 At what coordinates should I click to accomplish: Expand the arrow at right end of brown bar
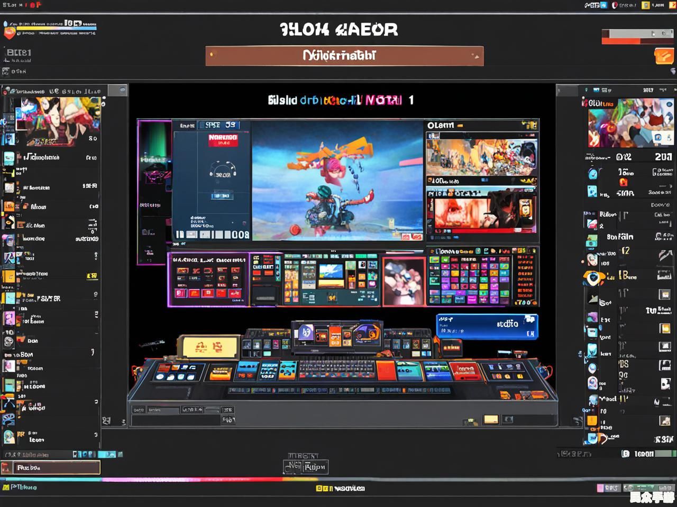coord(474,55)
